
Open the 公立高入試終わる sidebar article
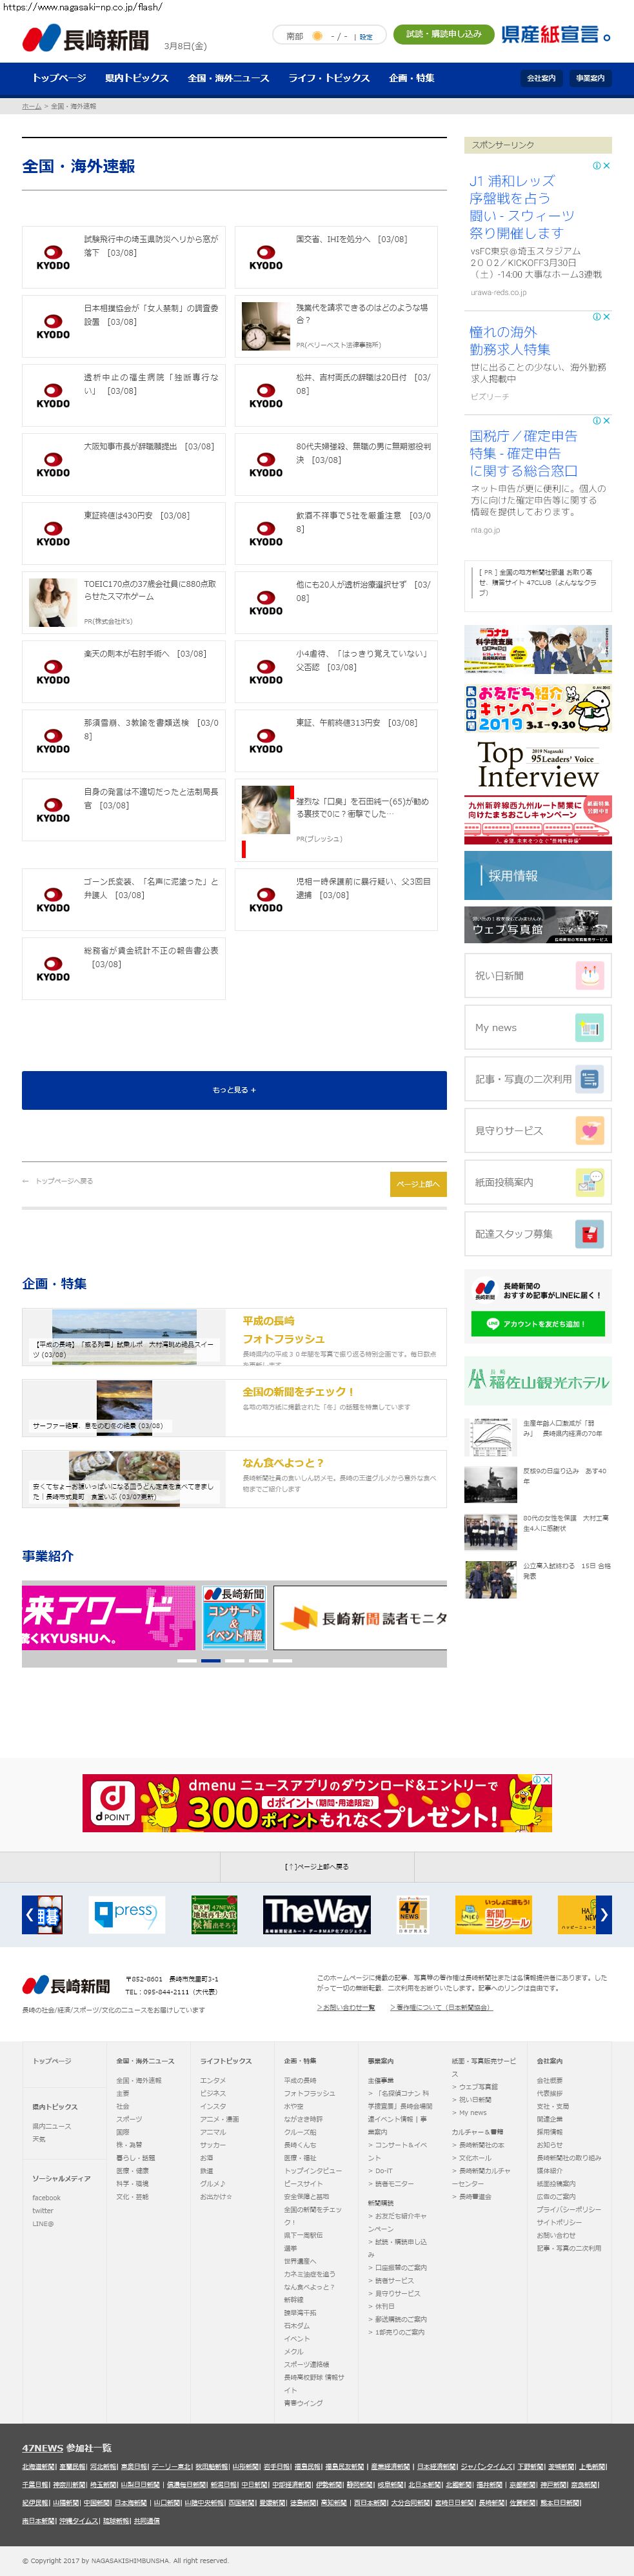tap(537, 1579)
